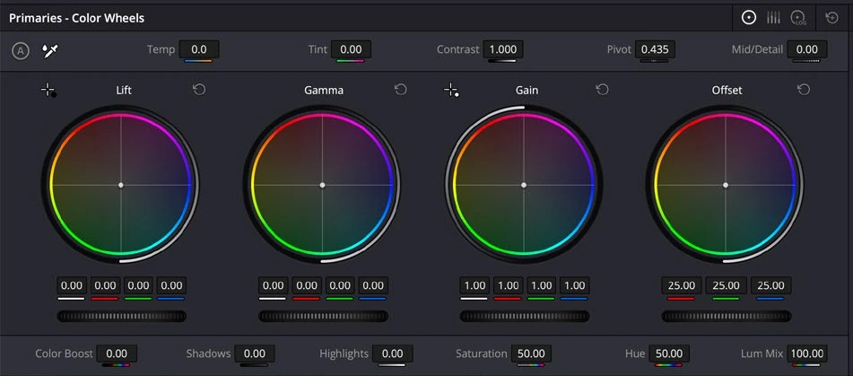Toggle Auto Balance 'A' button
Screen dimensions: 853x376
pos(21,51)
